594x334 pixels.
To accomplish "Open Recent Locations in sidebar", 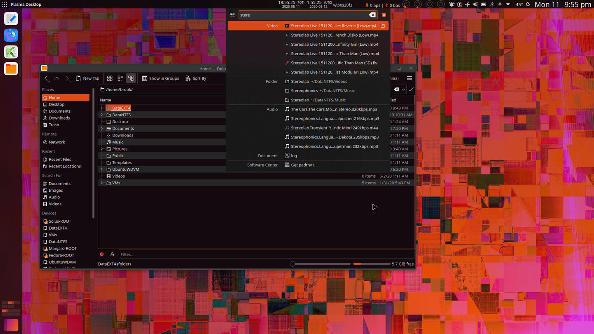I will (x=66, y=166).
